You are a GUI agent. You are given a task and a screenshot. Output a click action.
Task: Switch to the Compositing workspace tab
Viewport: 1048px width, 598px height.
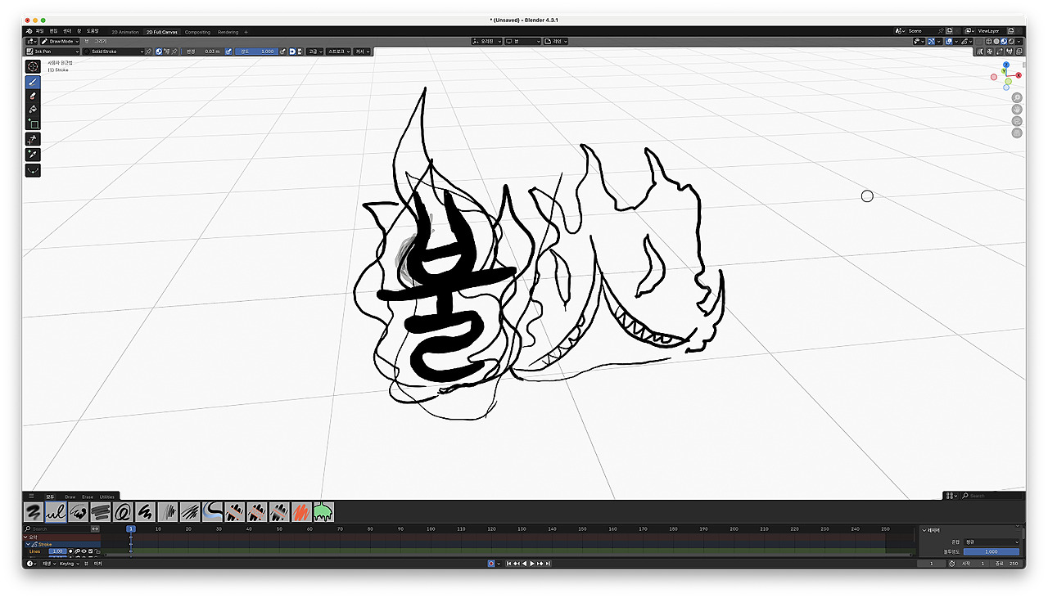pos(197,32)
